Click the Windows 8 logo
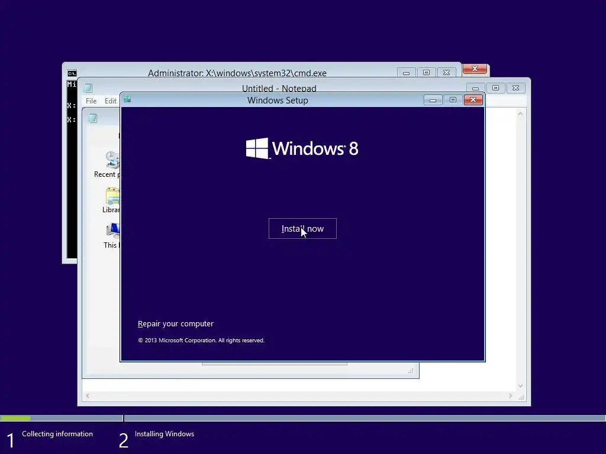Screen dimensions: 606x454 click(302, 148)
